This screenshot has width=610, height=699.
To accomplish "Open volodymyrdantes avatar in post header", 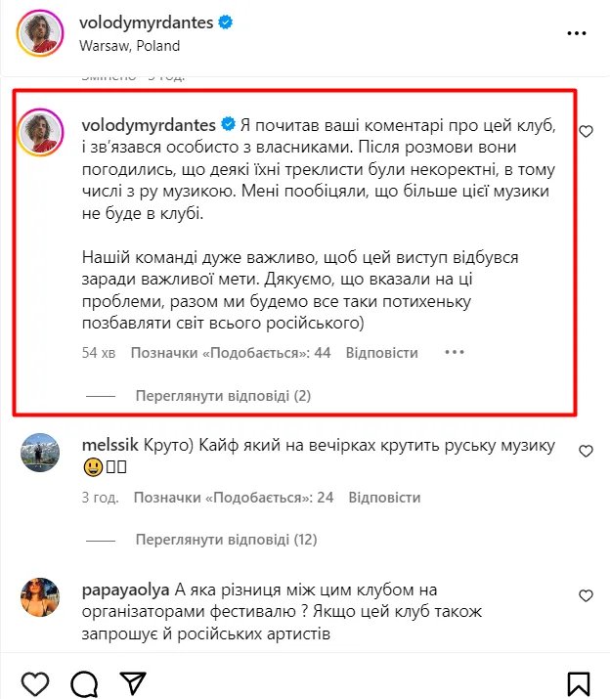I will (x=40, y=34).
